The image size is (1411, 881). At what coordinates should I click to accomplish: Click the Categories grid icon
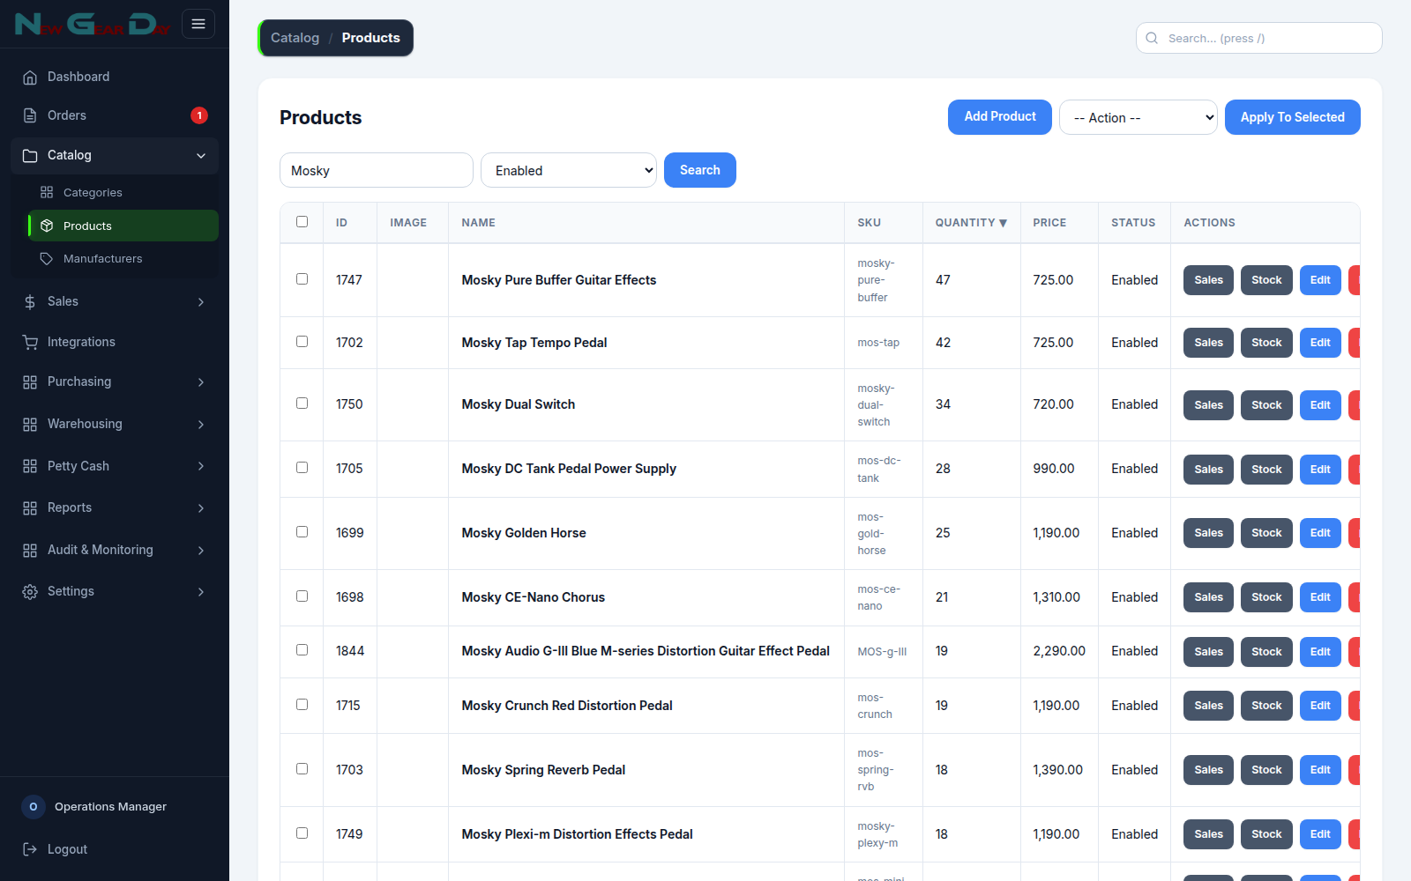pos(47,192)
